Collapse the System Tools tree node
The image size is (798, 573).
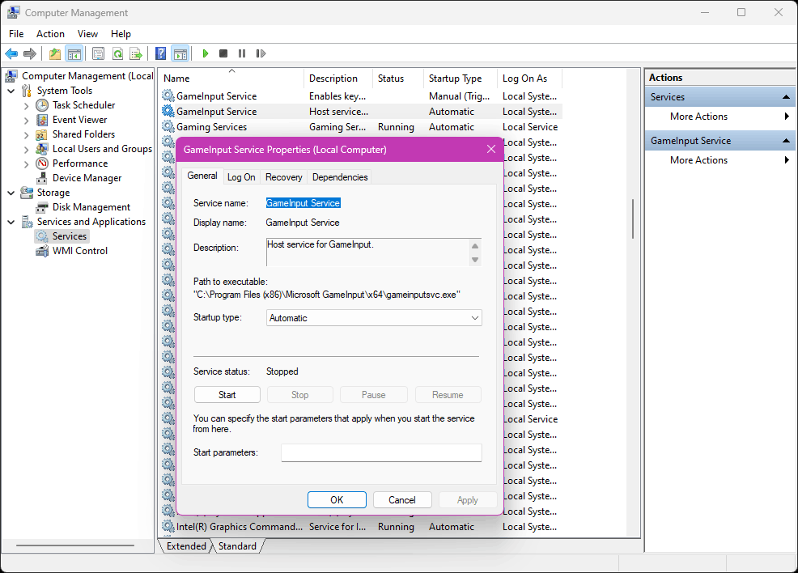pos(11,91)
